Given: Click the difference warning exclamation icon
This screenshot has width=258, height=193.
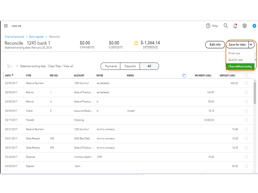Looking at the screenshot, I should point(136,43).
